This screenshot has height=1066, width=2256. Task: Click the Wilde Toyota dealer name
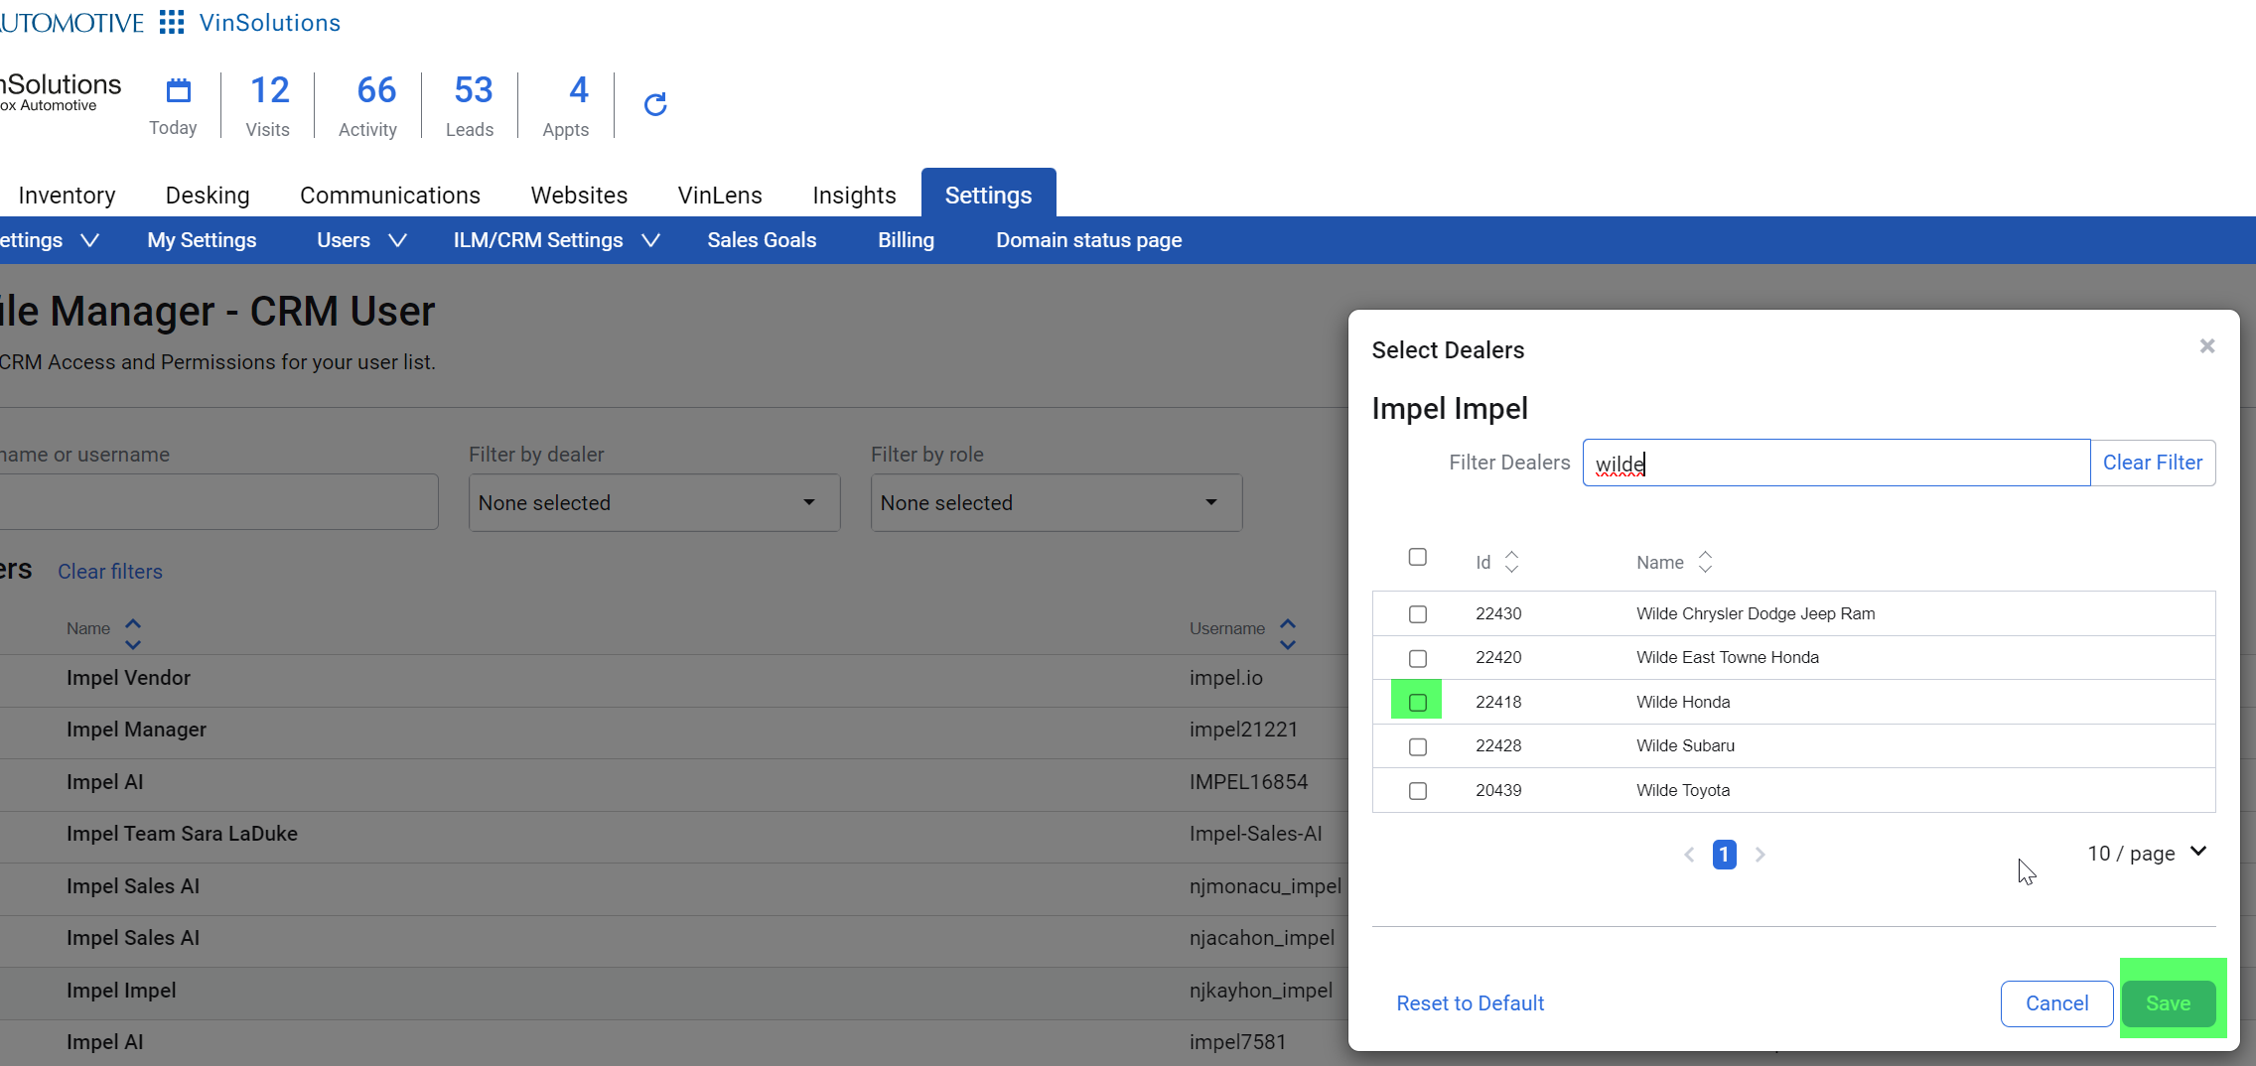pyautogui.click(x=1683, y=791)
